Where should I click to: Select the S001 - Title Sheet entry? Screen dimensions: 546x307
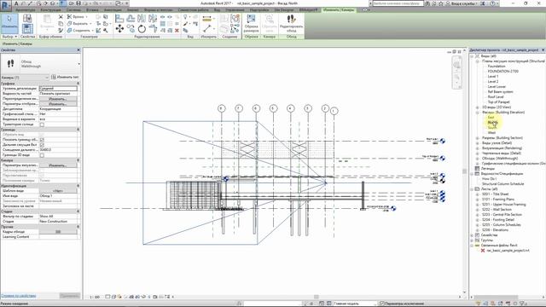[x=495, y=194]
